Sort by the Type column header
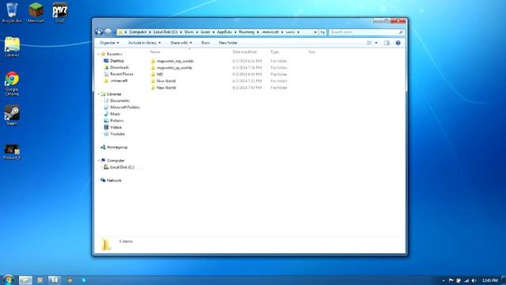This screenshot has width=506, height=285. pos(274,51)
